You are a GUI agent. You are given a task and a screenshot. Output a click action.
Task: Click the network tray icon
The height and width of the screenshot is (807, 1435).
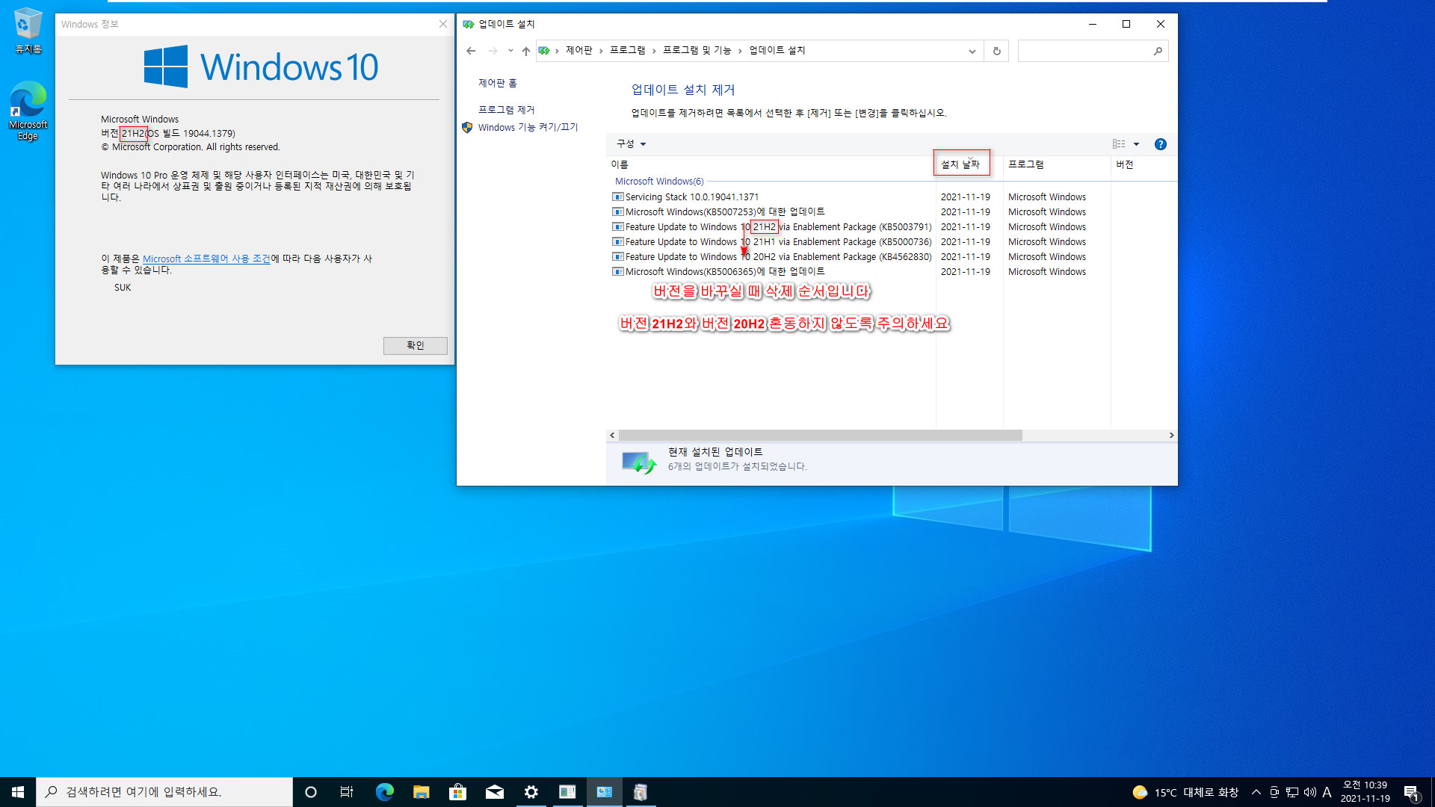tap(1292, 792)
